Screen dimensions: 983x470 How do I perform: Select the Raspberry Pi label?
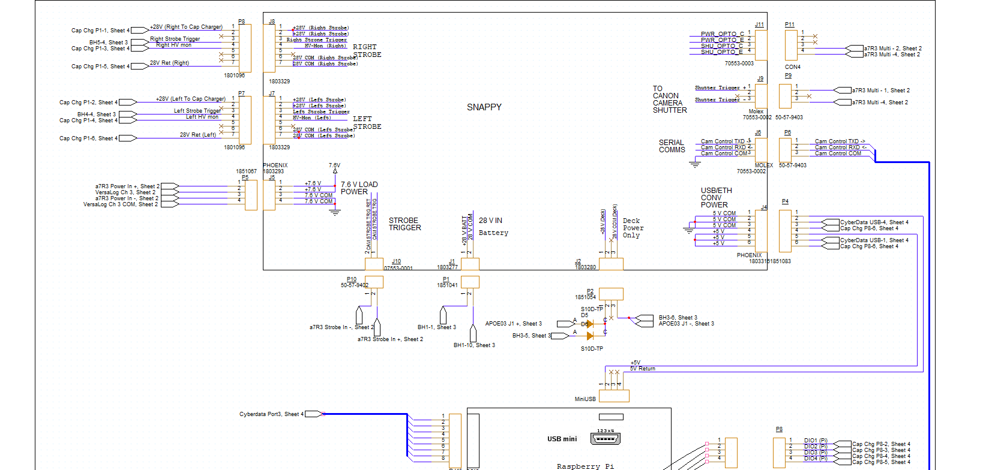tap(585, 466)
